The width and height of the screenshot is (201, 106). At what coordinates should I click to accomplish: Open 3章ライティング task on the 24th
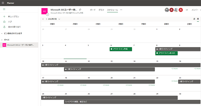point(109,97)
